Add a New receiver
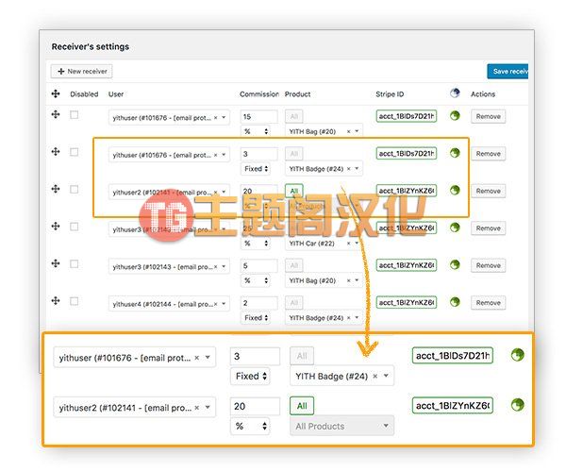The width and height of the screenshot is (566, 472). [81, 71]
